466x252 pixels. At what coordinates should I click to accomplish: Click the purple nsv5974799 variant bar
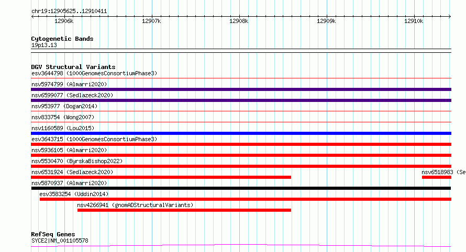click(241, 89)
